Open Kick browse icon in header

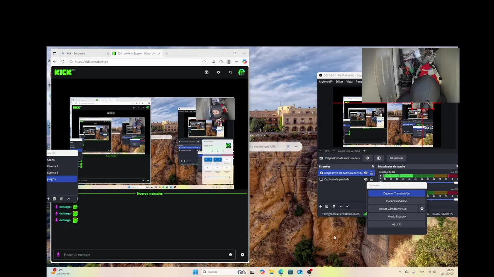[206, 72]
